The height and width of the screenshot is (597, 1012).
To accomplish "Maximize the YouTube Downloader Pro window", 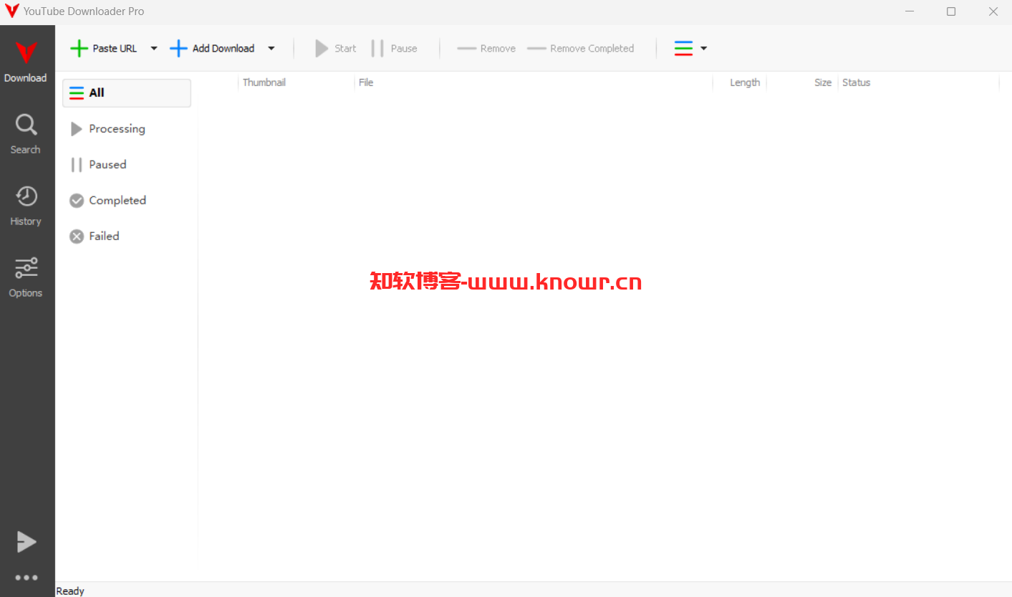I will (x=951, y=11).
